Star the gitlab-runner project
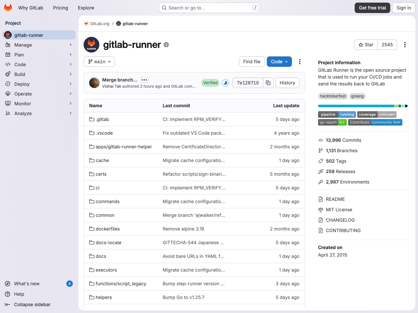The image size is (418, 313). click(365, 45)
